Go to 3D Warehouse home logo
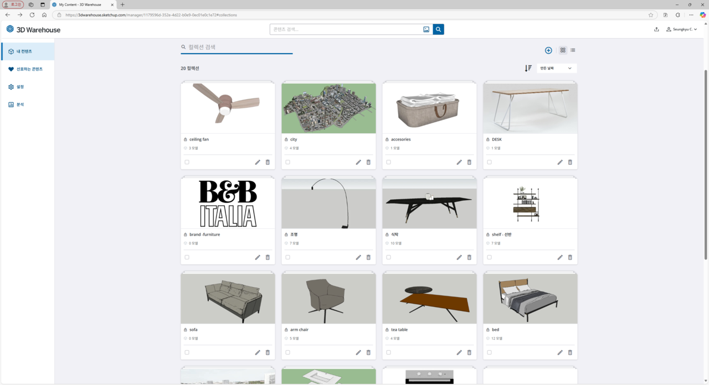 pyautogui.click(x=33, y=29)
